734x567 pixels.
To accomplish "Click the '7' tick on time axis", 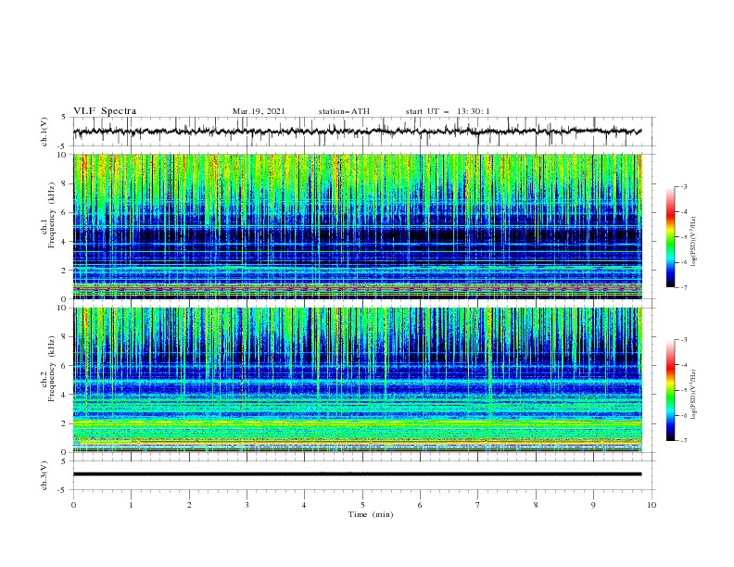I will 478,505.
